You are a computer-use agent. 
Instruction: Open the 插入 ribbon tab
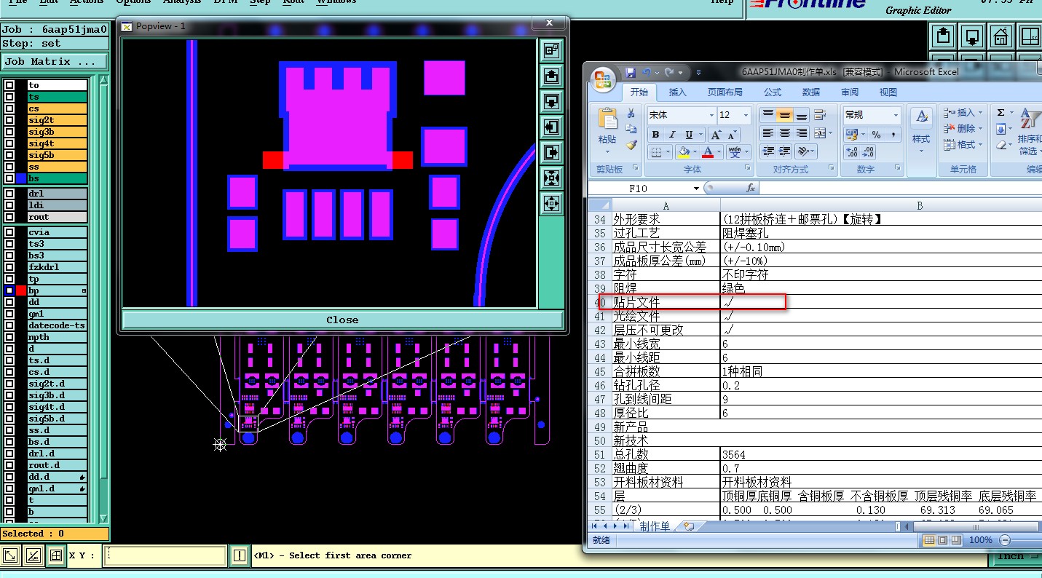(x=677, y=92)
